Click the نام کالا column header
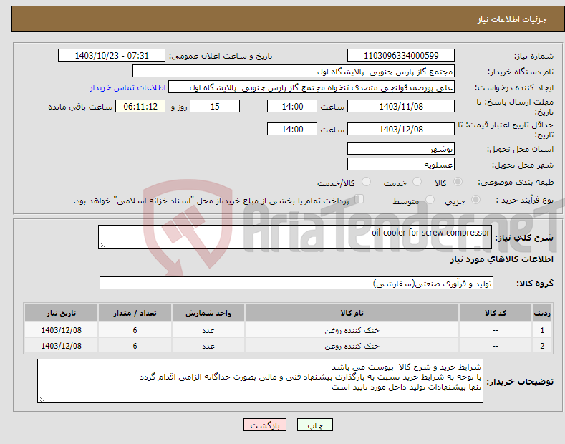This screenshot has height=444, width=565. (x=352, y=313)
